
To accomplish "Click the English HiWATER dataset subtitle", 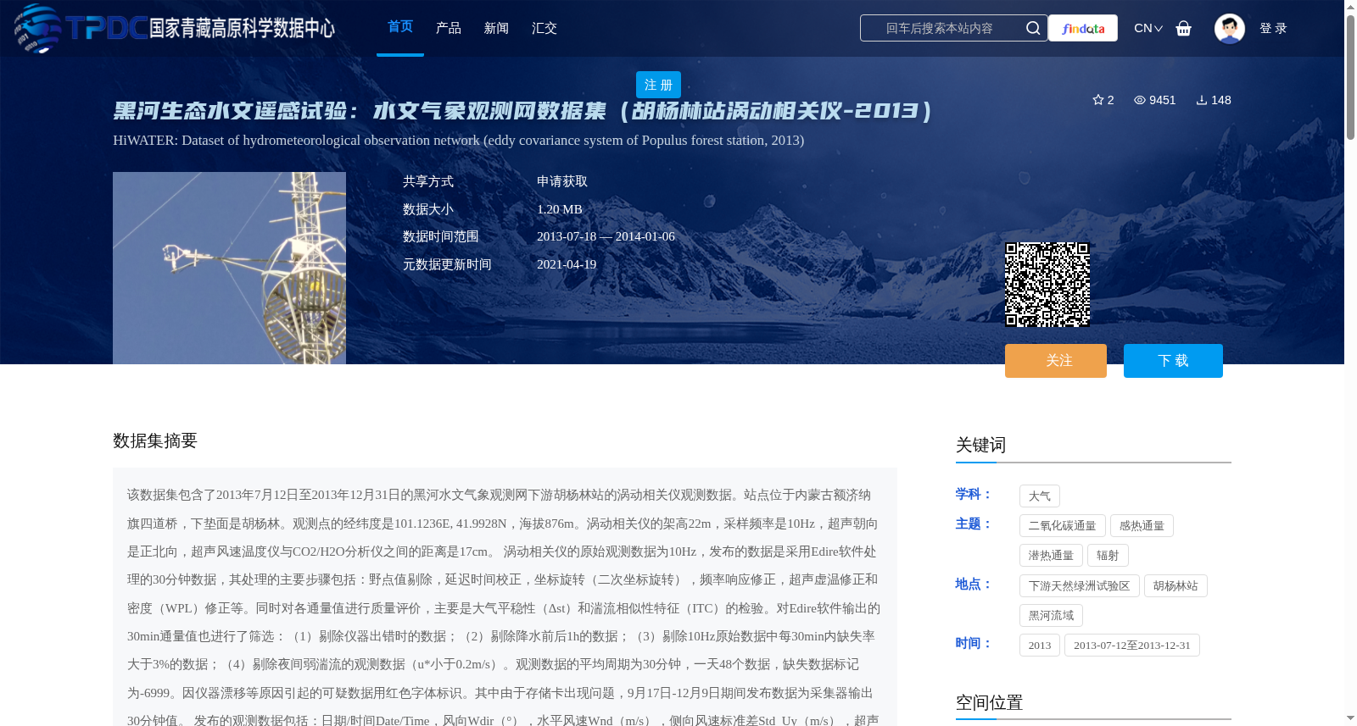I will [x=459, y=141].
